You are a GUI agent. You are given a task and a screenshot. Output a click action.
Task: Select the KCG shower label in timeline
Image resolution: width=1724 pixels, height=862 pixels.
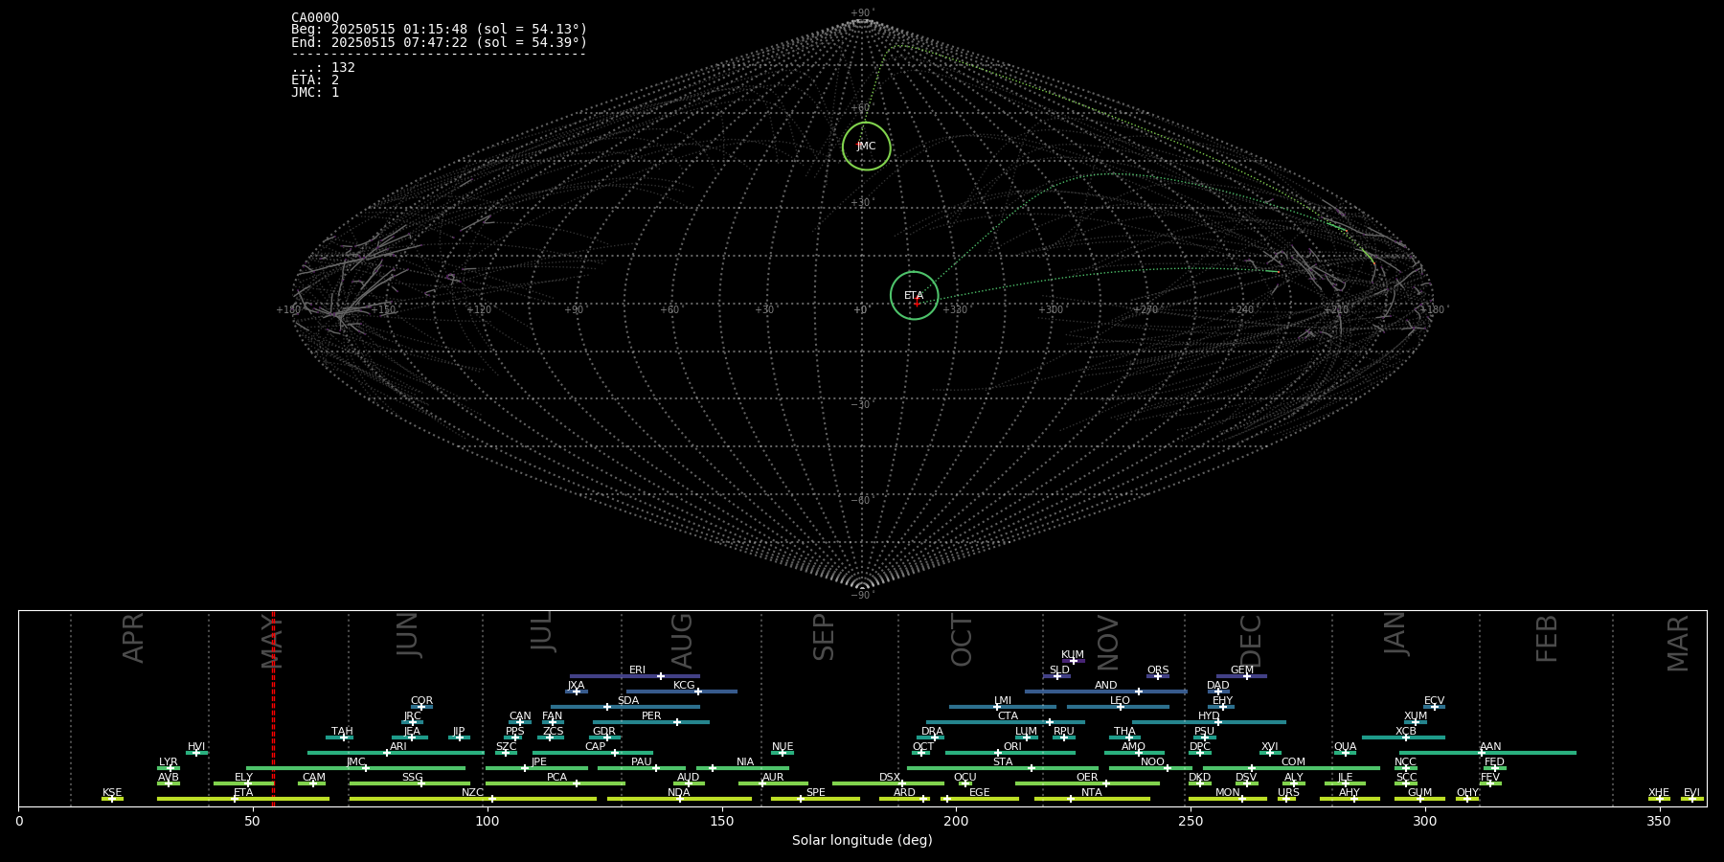684,685
